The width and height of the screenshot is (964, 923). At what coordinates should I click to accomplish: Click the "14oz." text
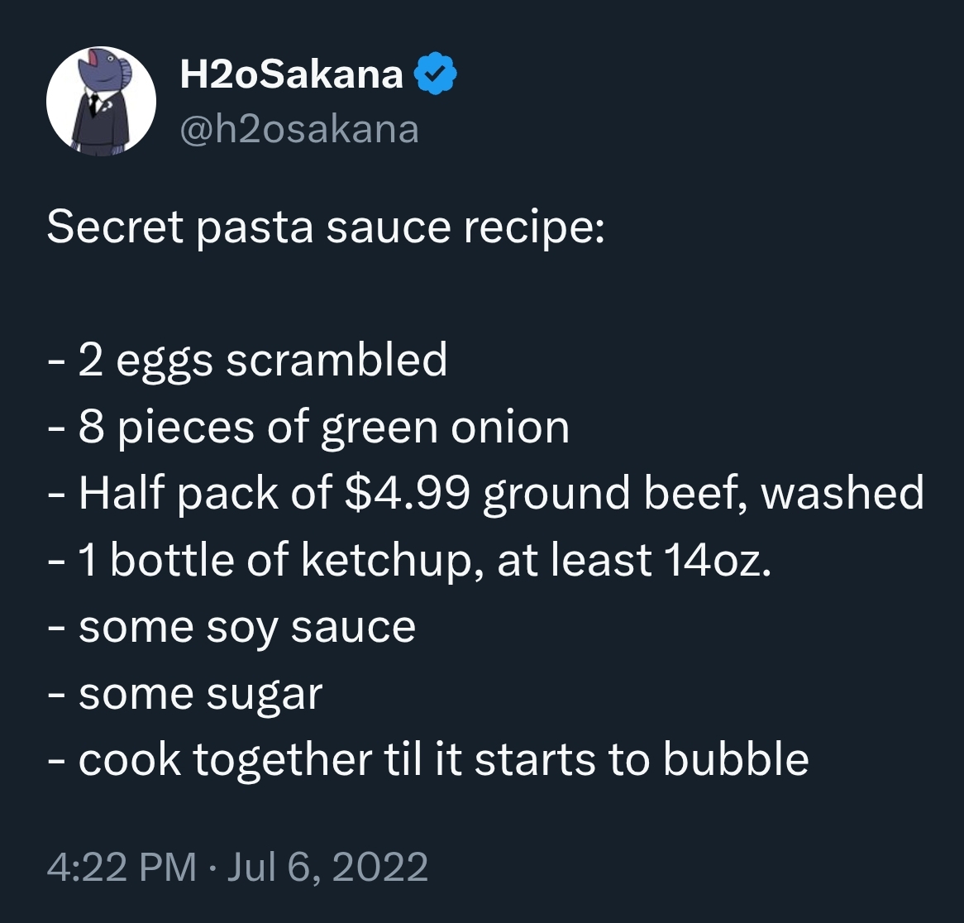coord(717,561)
